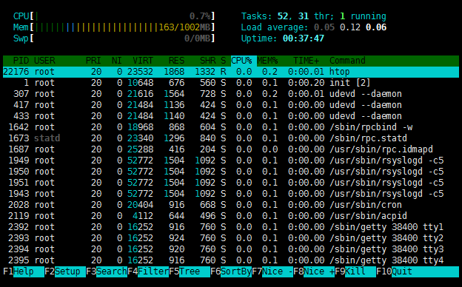Switch to F5 Tree view
The image size is (462, 287).
pyautogui.click(x=190, y=271)
